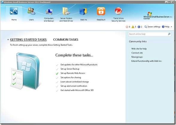Screen dimensions: 176x125
Task: Open Newsgroups community link
Action: tap(137, 57)
